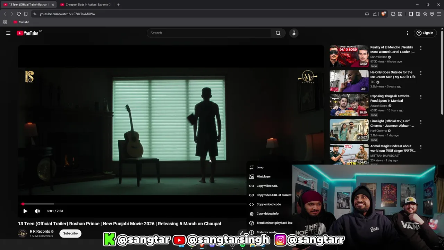Focus the YouTube search box
The height and width of the screenshot is (250, 444).
pyautogui.click(x=209, y=33)
